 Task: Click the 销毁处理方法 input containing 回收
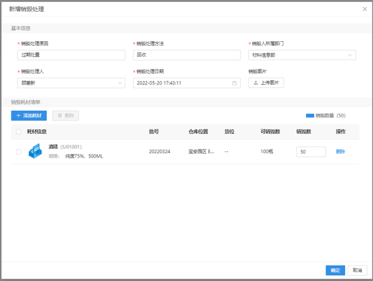tap(187, 55)
